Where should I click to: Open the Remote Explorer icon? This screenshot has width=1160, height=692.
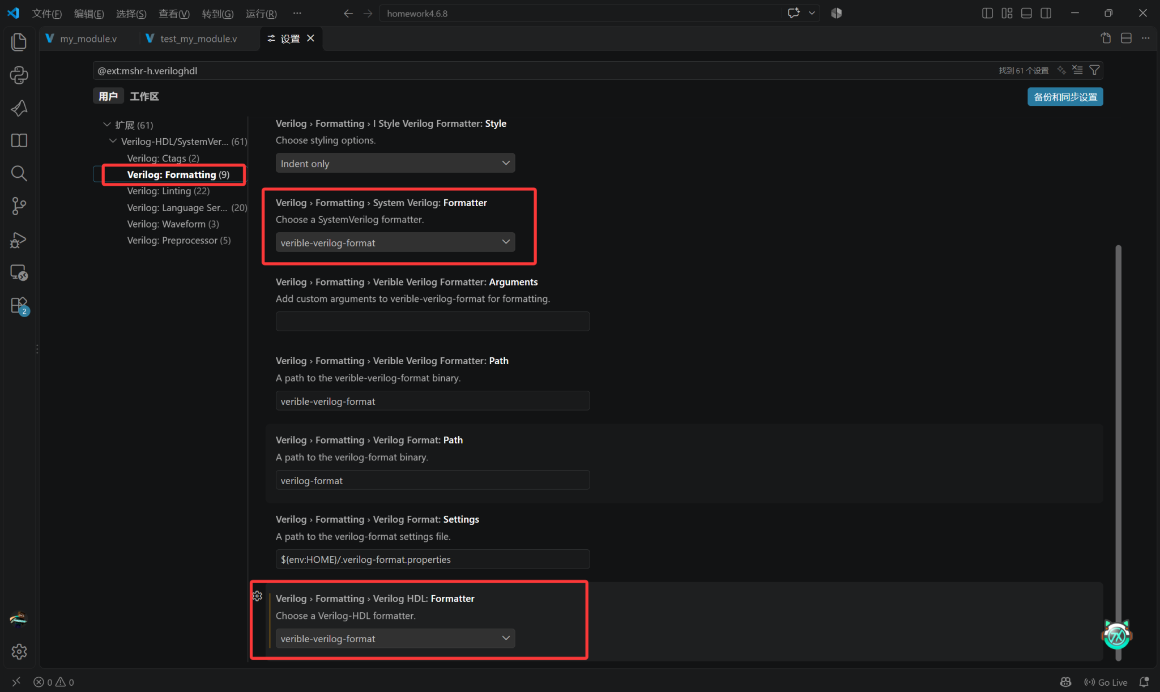[x=19, y=273]
